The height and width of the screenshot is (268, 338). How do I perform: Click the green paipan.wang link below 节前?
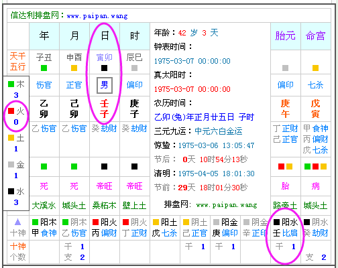click(x=227, y=205)
